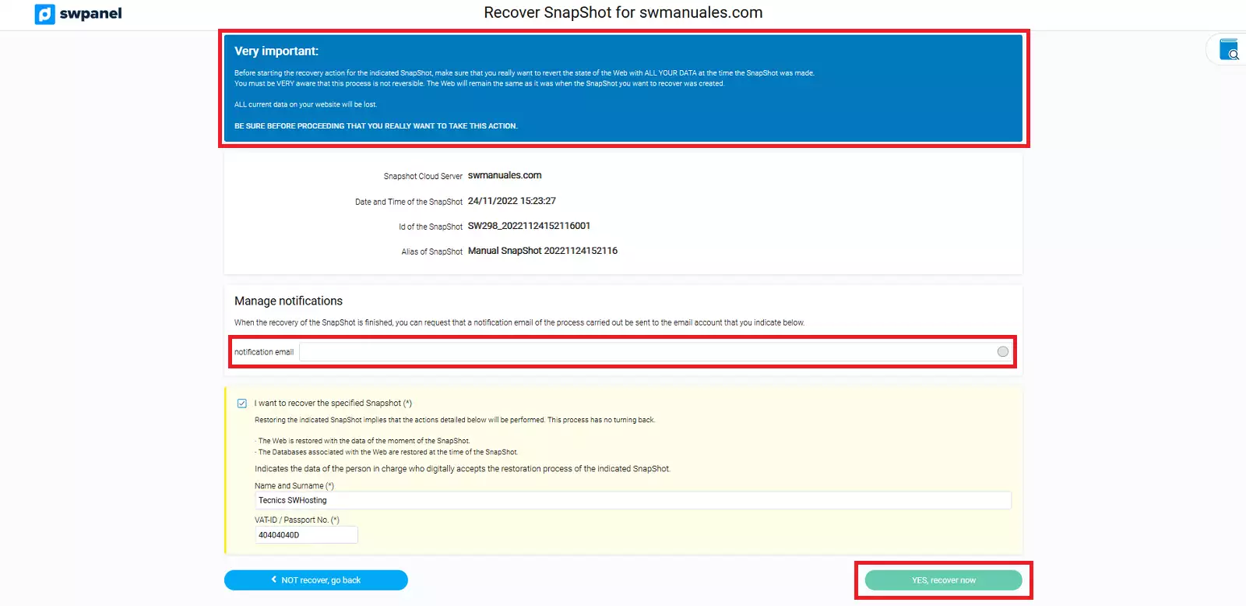Click the VAT-ID / Passport No. field
The width and height of the screenshot is (1246, 606).
tap(306, 534)
